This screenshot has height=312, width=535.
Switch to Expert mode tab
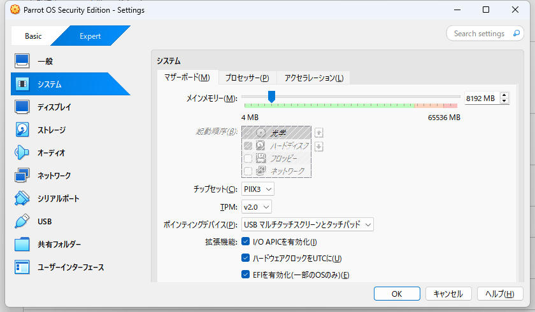90,36
